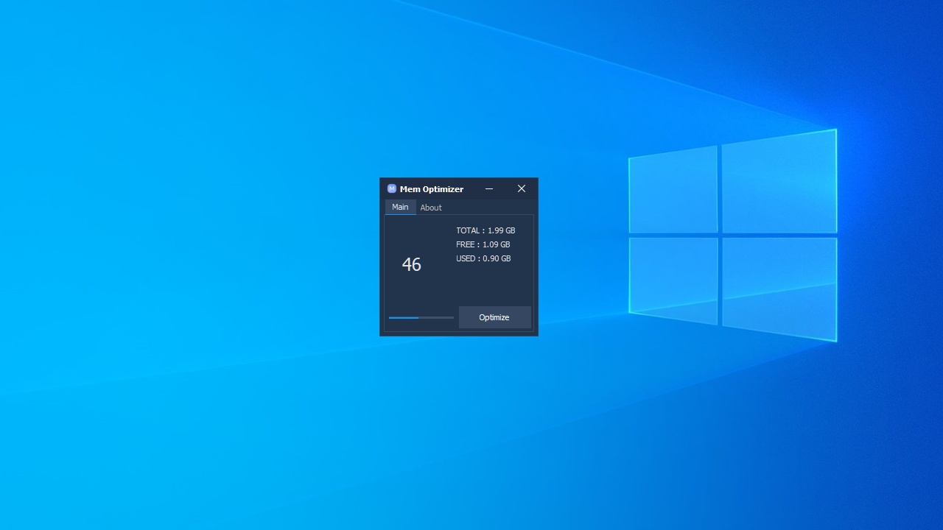Image resolution: width=943 pixels, height=530 pixels.
Task: Switch to the Main tab
Action: [400, 207]
